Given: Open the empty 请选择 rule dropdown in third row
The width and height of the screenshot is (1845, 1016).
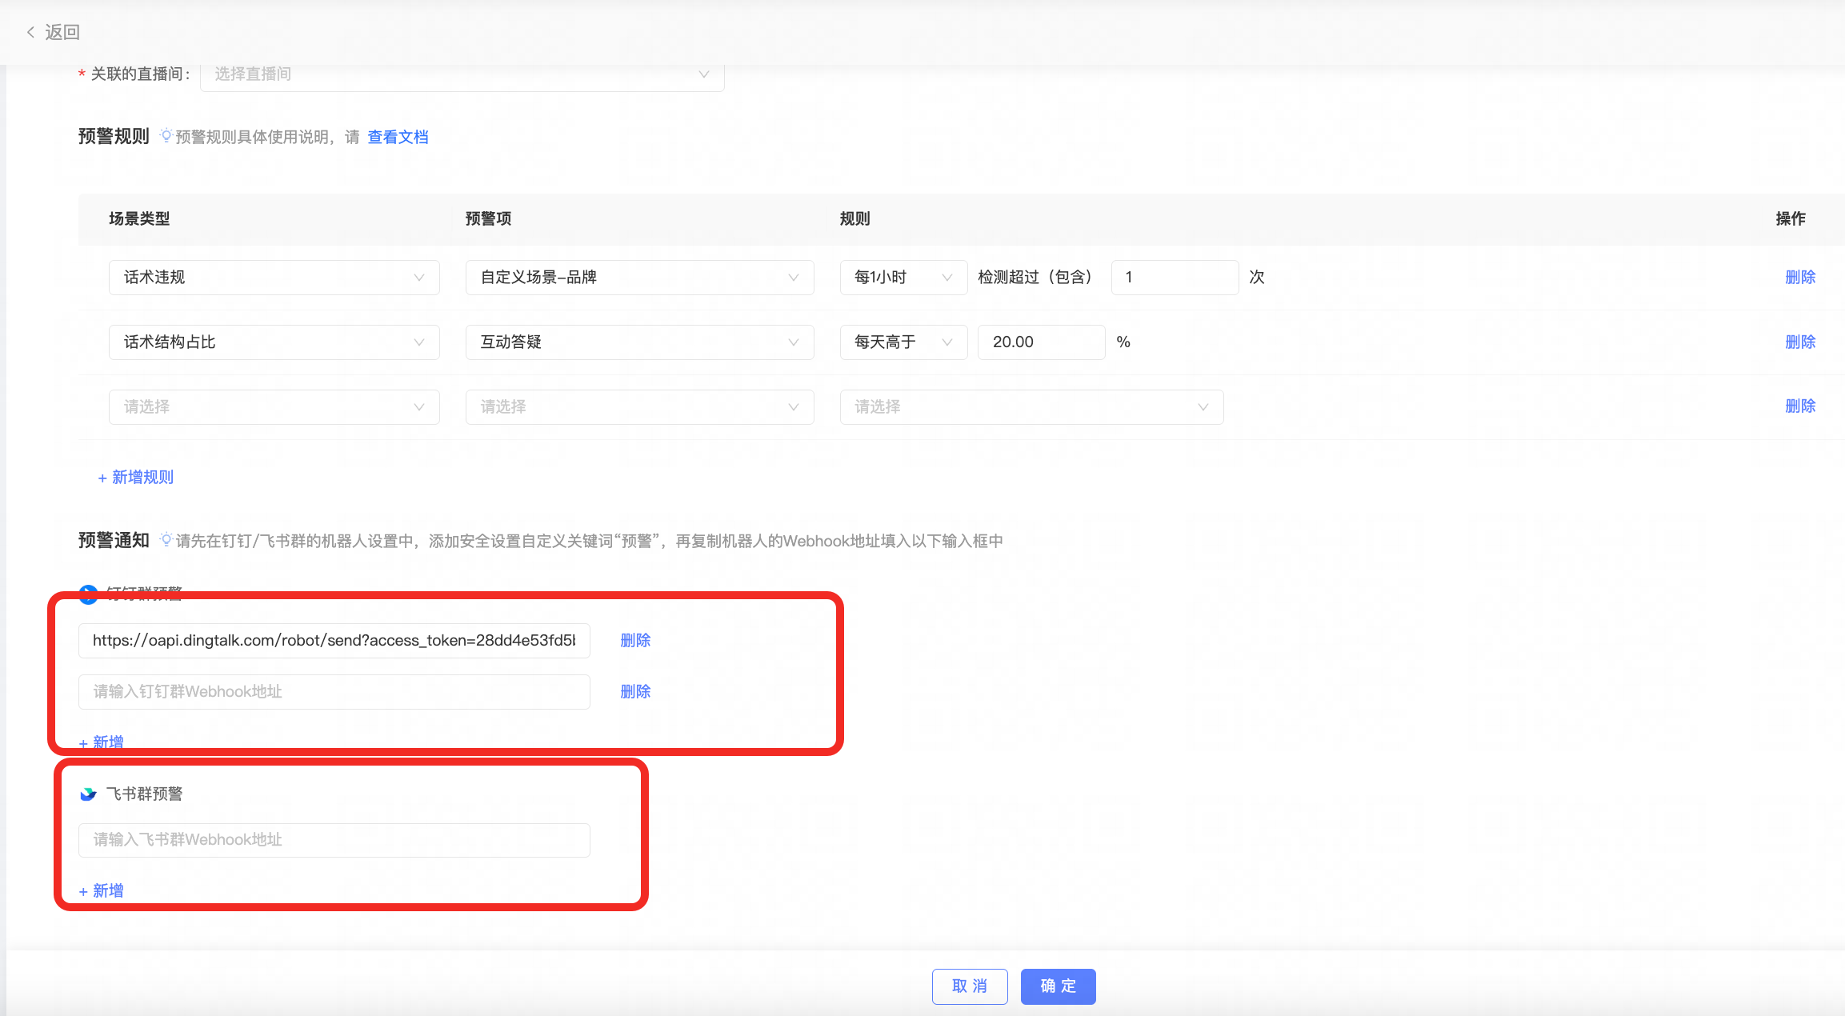Looking at the screenshot, I should tap(1031, 407).
